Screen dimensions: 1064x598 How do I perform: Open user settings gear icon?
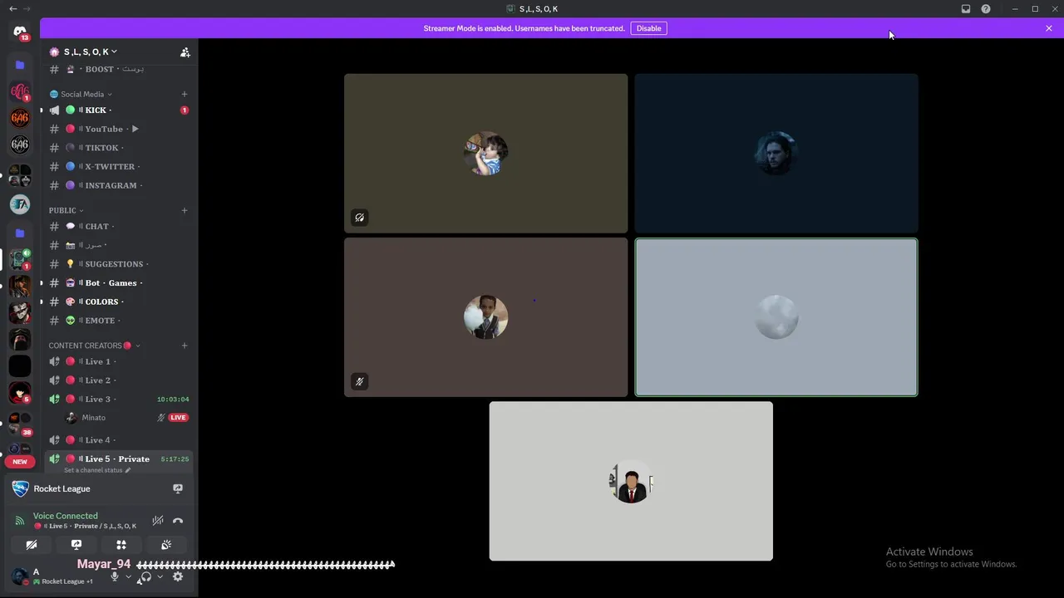pyautogui.click(x=177, y=576)
